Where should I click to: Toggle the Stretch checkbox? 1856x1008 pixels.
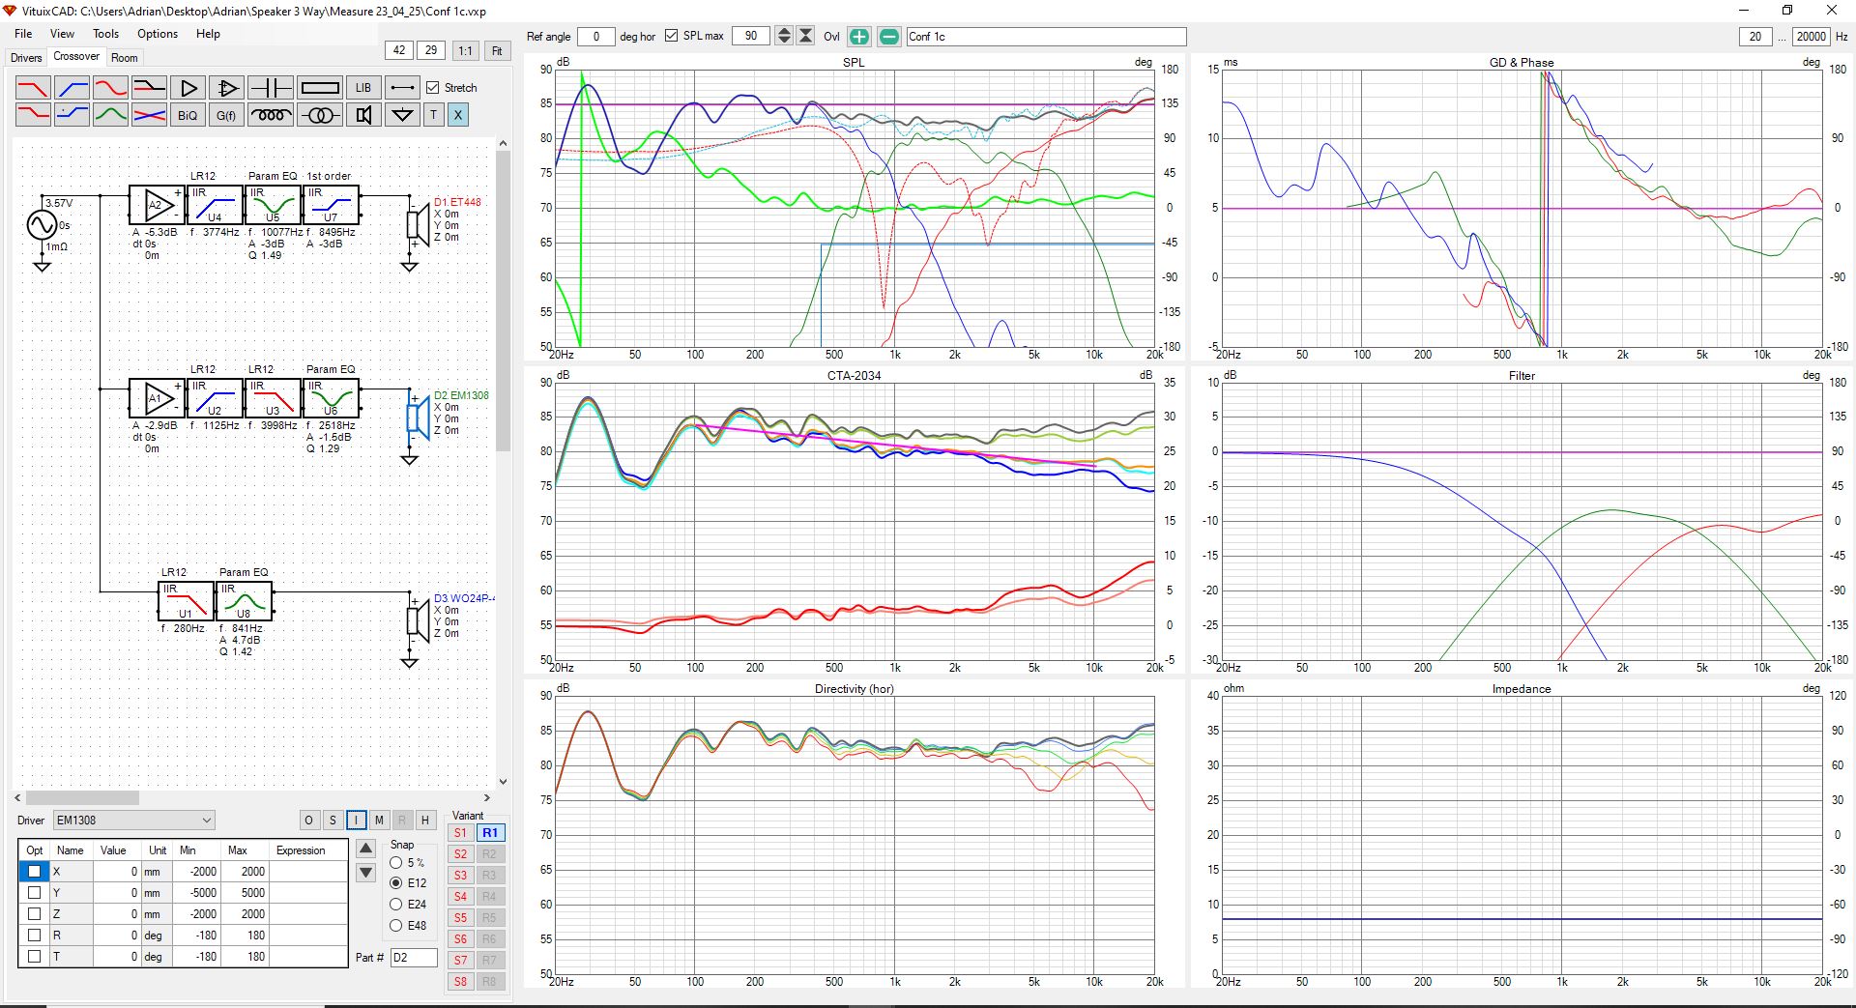[433, 88]
